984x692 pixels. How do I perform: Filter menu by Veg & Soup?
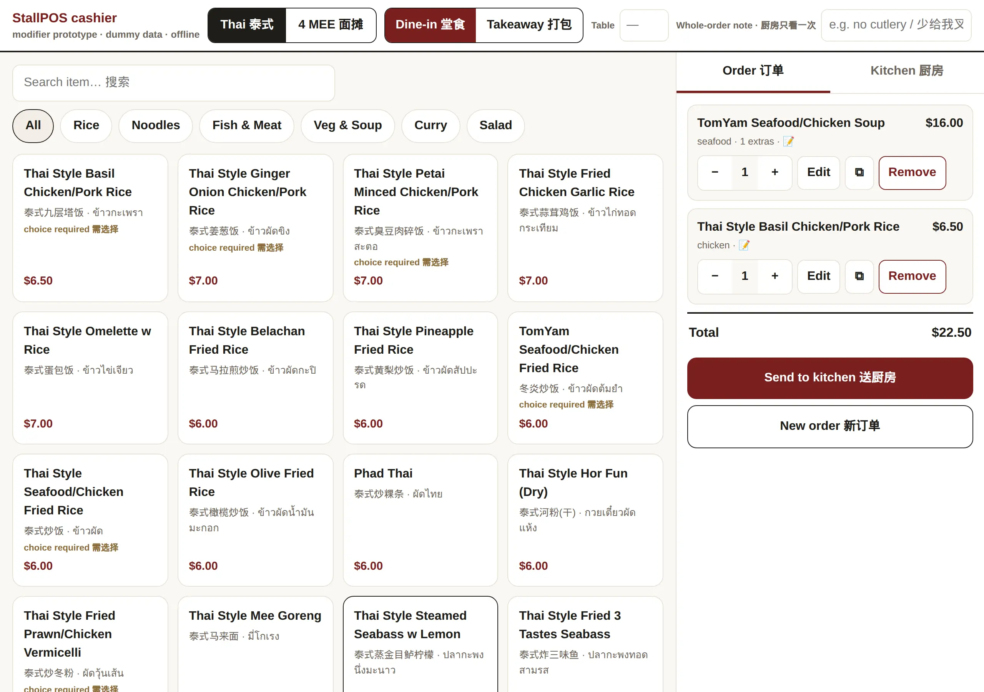(347, 126)
